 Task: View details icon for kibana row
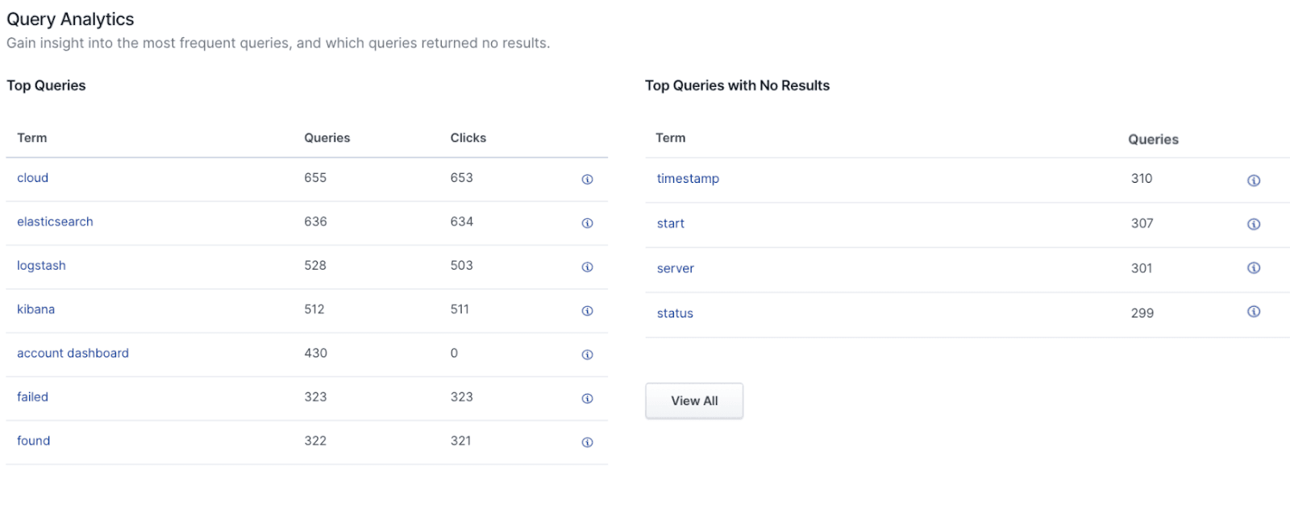click(587, 311)
